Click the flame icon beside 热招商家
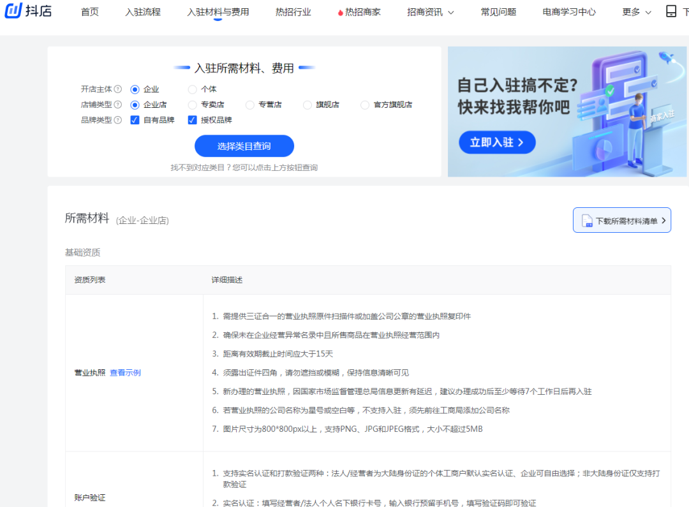Viewport: 689px width, 507px height. 339,11
